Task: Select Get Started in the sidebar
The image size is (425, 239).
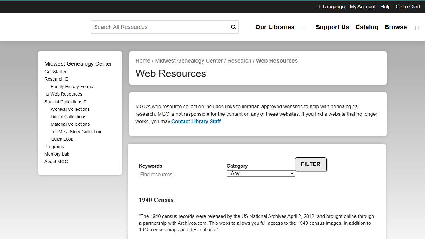Action: tap(56, 72)
